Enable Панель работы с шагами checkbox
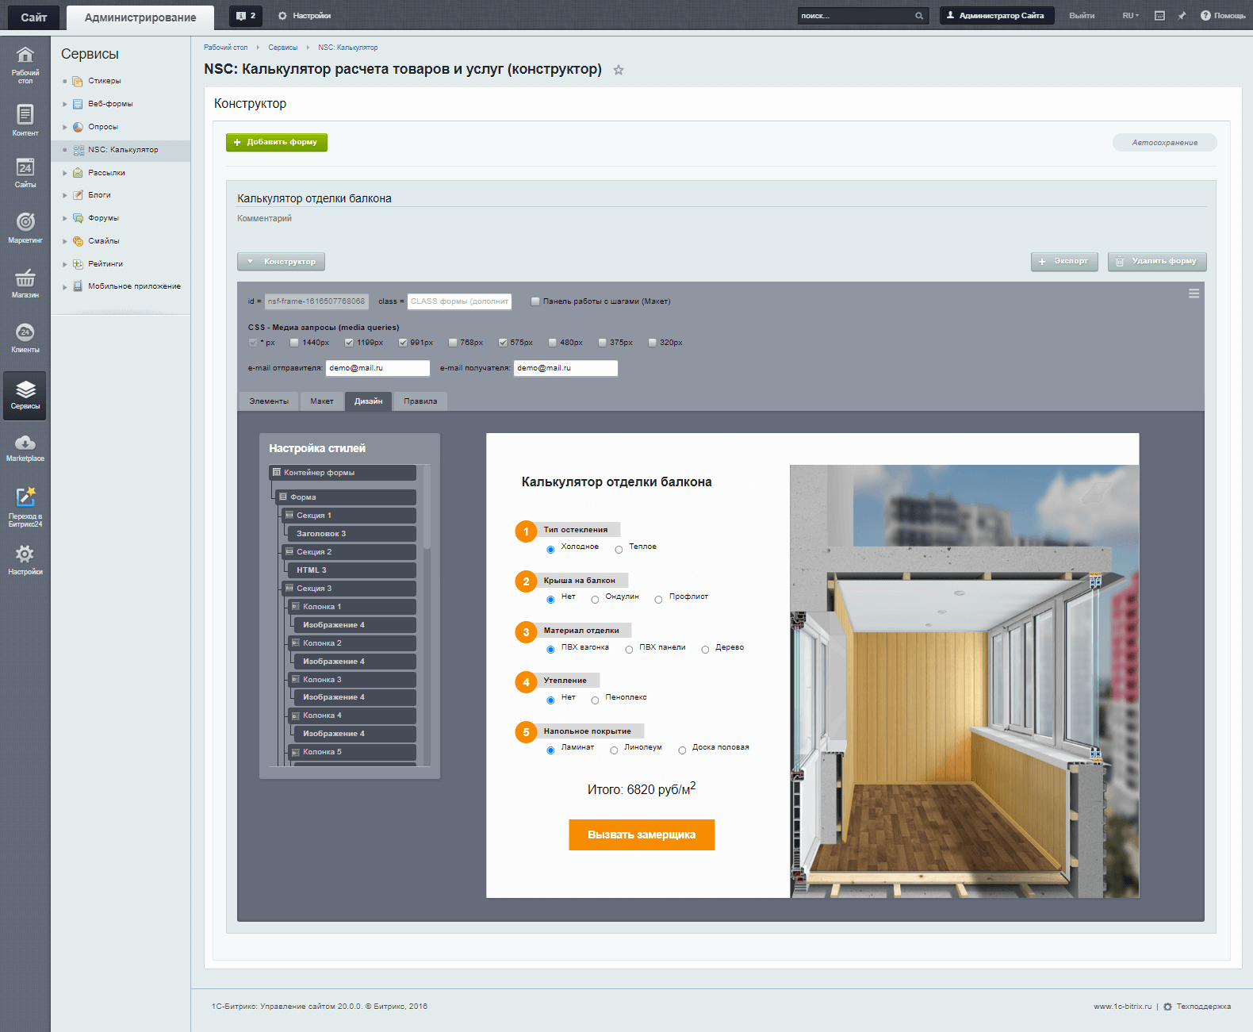The height and width of the screenshot is (1032, 1253). [535, 301]
